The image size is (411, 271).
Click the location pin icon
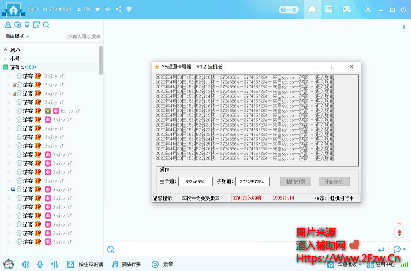27,25
